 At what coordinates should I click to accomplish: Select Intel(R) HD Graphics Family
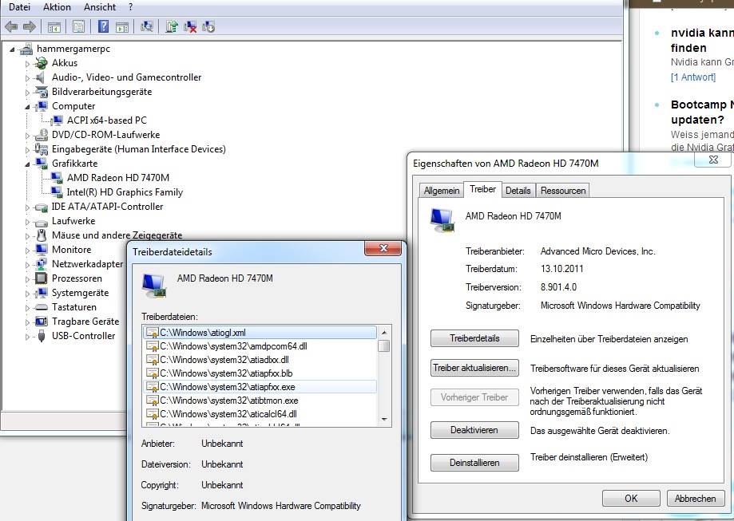point(125,192)
